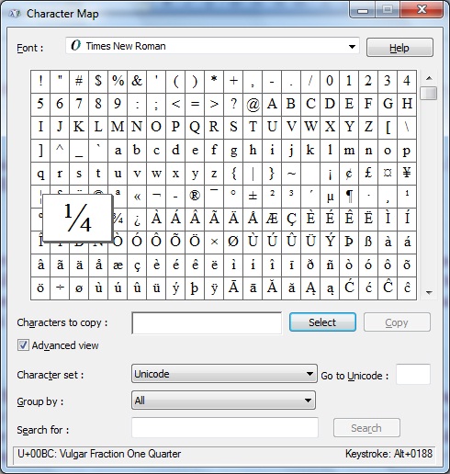This screenshot has height=474, width=450.
Task: Uncheck the Advanced view checkbox
Action: [x=23, y=345]
